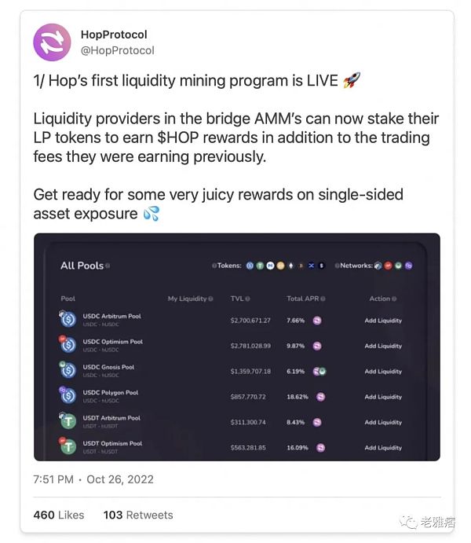
Task: Click the info icon beside Total APR
Action: pyautogui.click(x=323, y=299)
